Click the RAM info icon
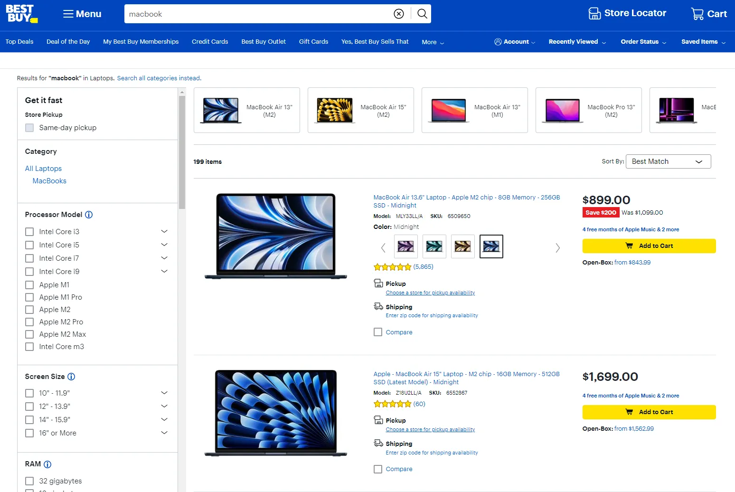The image size is (735, 492). (x=47, y=464)
